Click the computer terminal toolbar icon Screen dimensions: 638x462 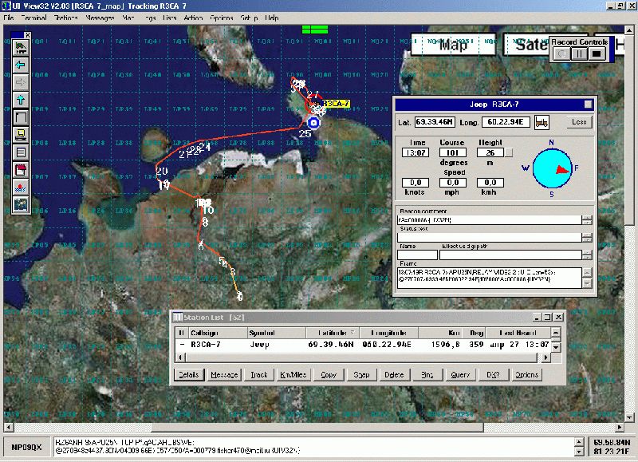point(21,135)
